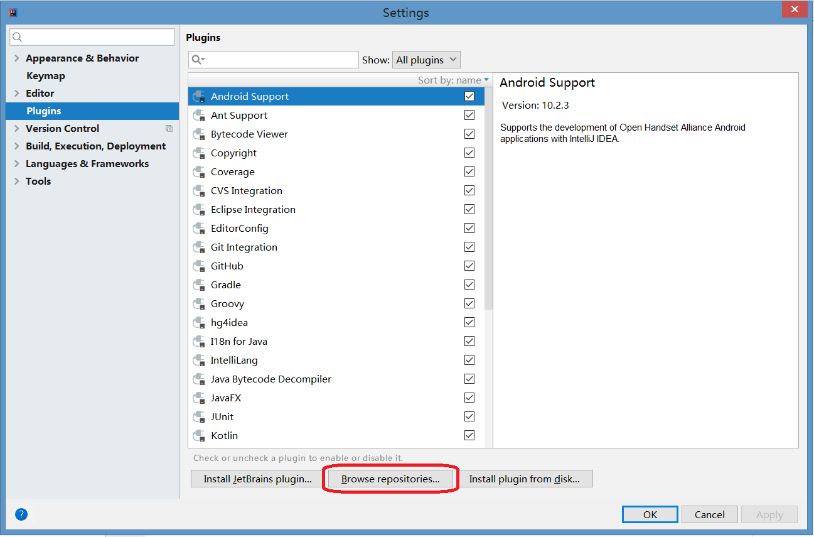Disable the Copyright plugin checkbox
814x537 pixels.
coord(469,153)
